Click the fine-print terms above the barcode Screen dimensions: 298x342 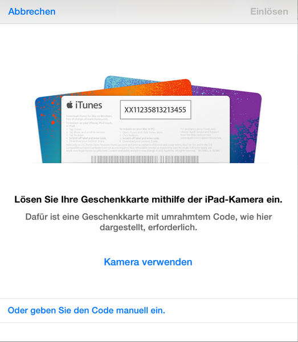pyautogui.click(x=143, y=148)
